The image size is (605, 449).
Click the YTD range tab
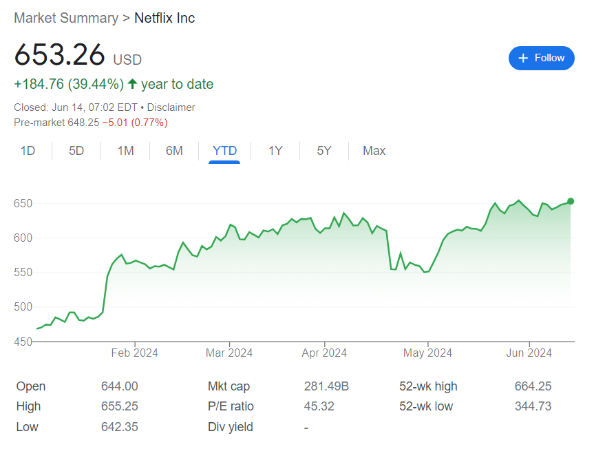pyautogui.click(x=224, y=151)
